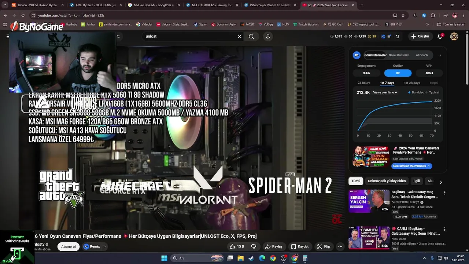Open the Kontraspor CANLI video title
Viewport: 469px width, 264px height.
pos(416,231)
